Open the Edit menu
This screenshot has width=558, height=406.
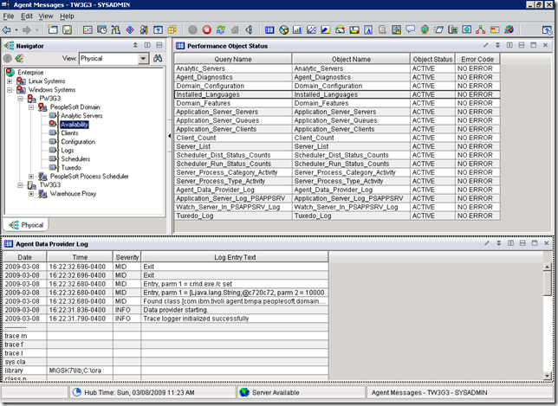[x=27, y=16]
